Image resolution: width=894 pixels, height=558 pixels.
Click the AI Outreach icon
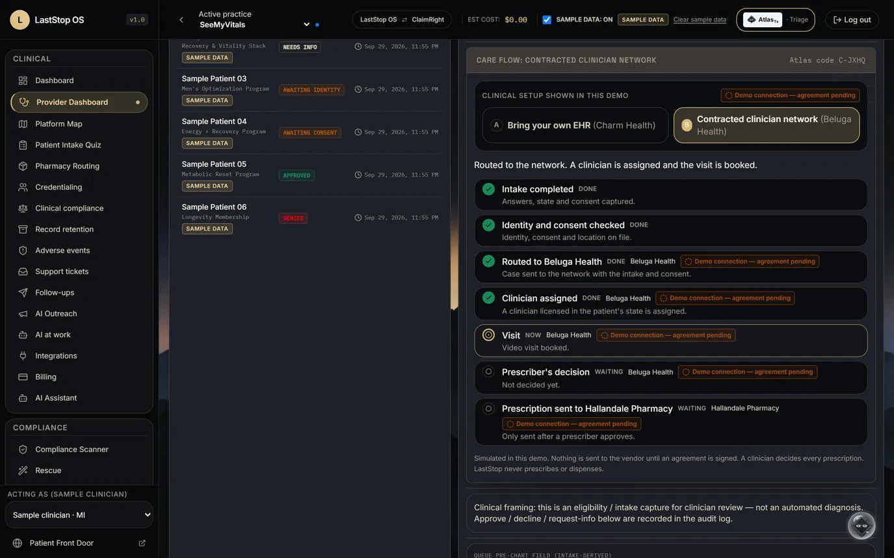[x=23, y=314]
